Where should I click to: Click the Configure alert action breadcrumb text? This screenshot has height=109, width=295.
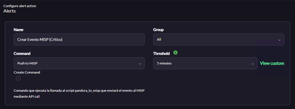tap(20, 6)
